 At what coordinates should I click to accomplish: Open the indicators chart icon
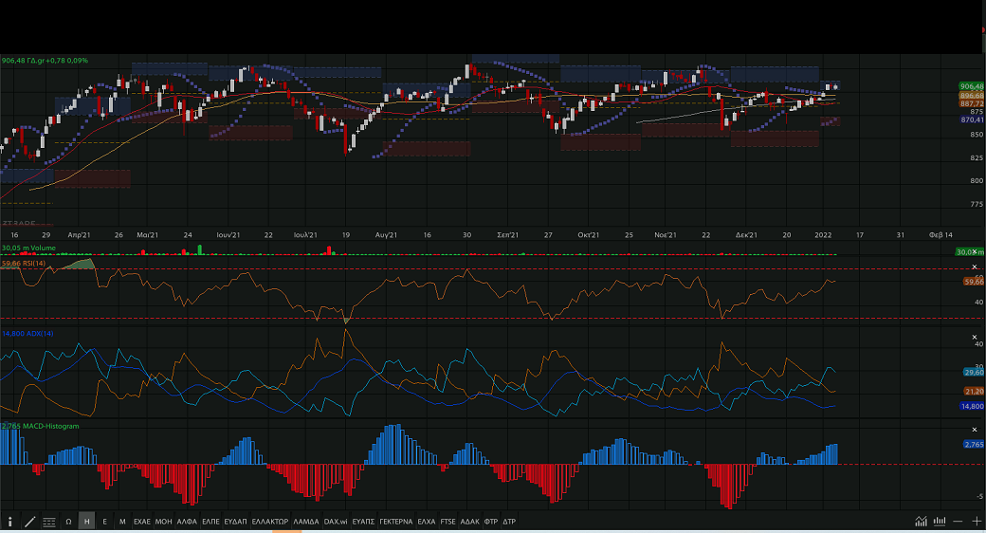click(921, 522)
